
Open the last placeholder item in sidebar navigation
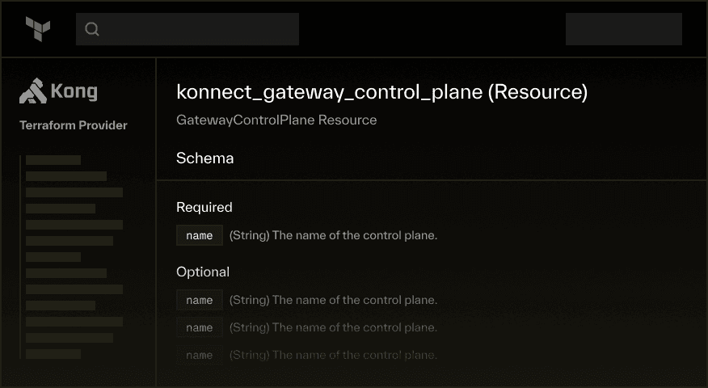click(x=53, y=354)
